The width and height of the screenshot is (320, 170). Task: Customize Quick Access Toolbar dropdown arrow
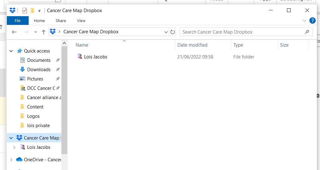pyautogui.click(x=40, y=11)
